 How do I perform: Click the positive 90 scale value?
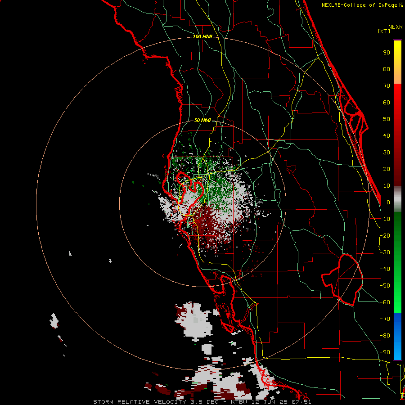coord(387,53)
